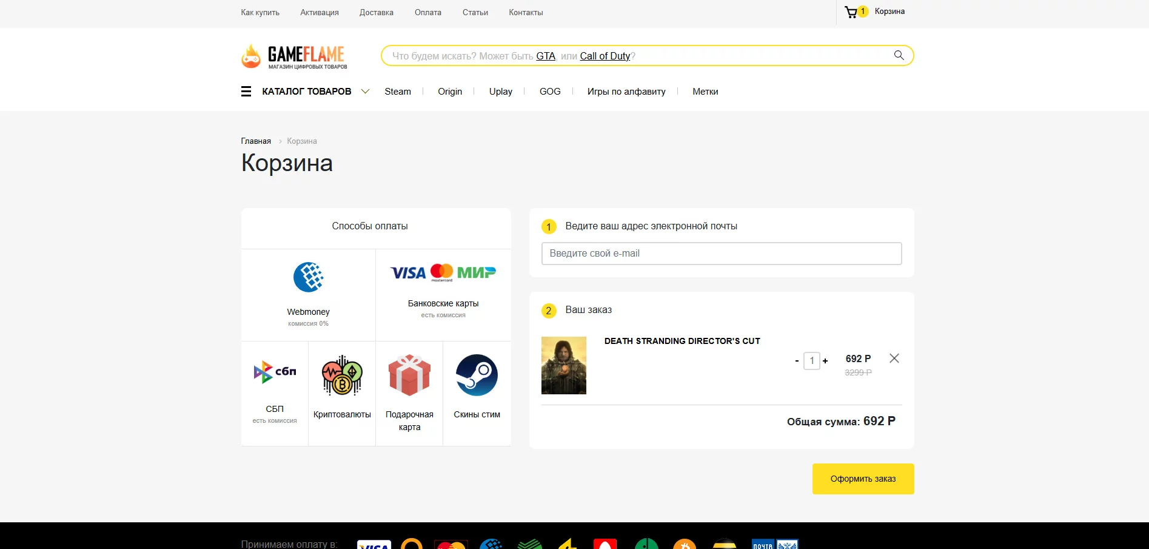Open the Метки menu item
1149x549 pixels.
coord(705,92)
